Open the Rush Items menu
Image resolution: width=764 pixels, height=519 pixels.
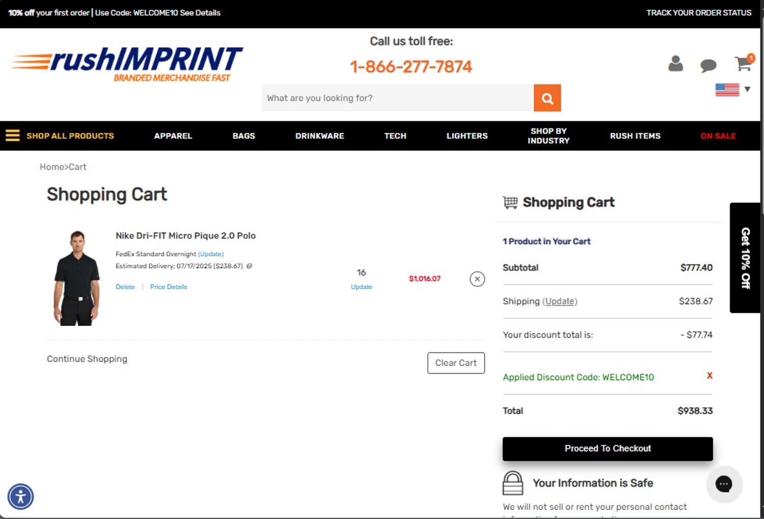(635, 136)
